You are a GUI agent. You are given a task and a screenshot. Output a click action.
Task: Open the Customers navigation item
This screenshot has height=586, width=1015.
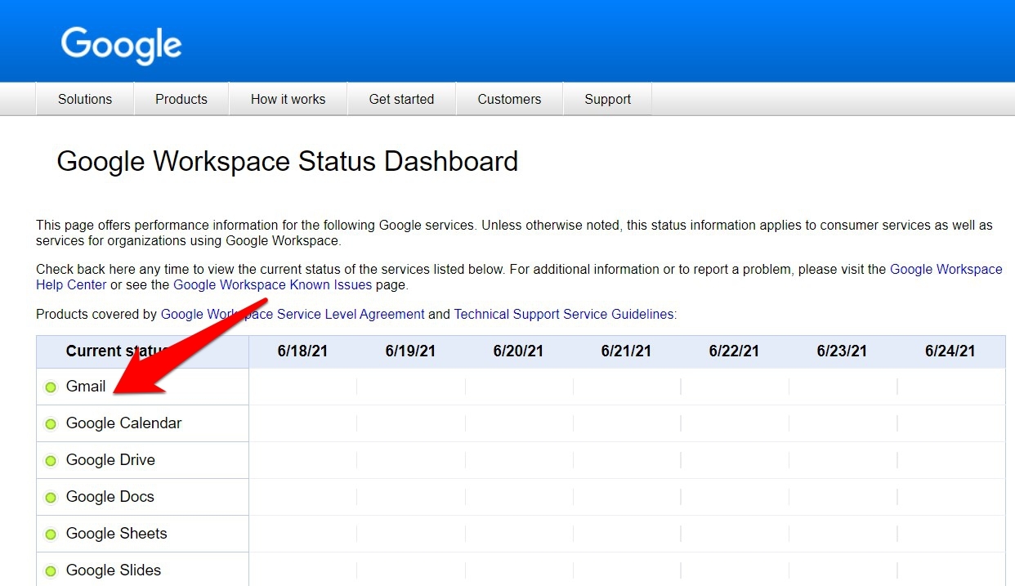[509, 99]
